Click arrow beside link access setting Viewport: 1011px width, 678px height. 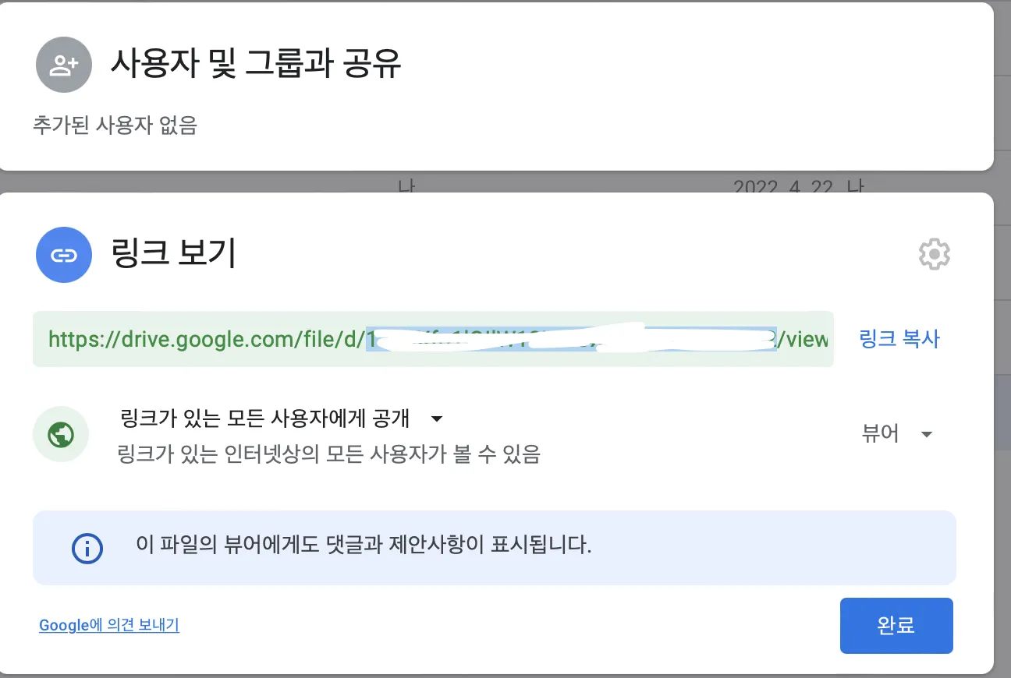click(437, 419)
